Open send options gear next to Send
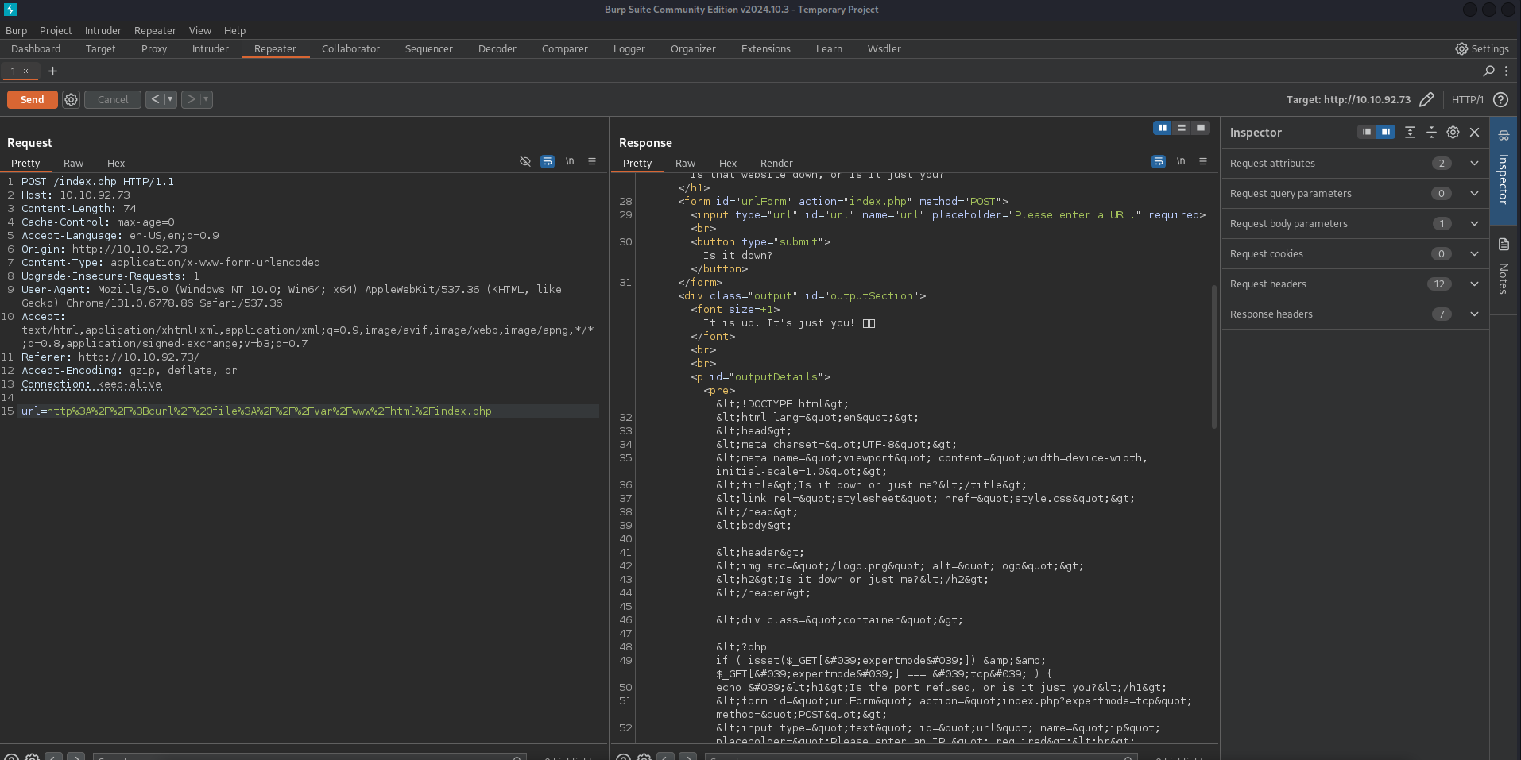This screenshot has height=760, width=1521. (x=72, y=99)
